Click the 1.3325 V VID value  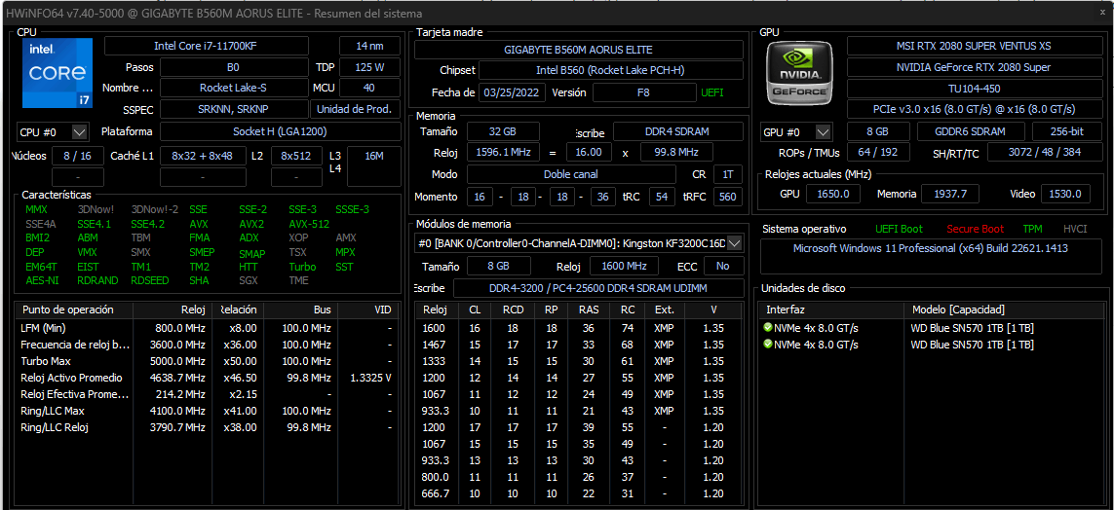point(371,378)
